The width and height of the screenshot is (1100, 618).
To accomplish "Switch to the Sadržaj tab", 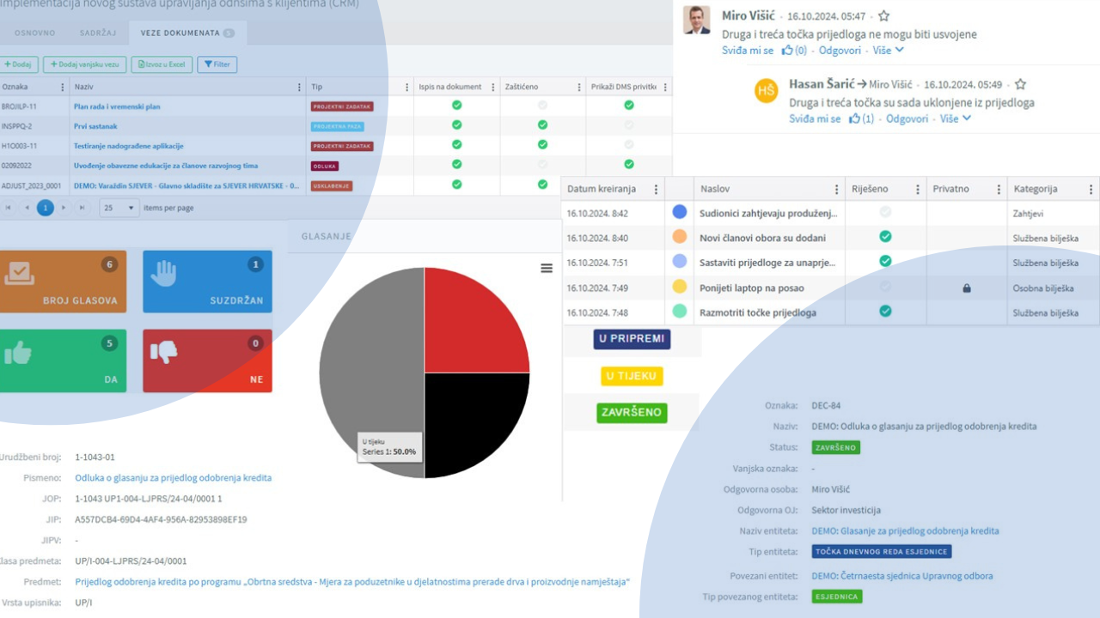I will [98, 33].
